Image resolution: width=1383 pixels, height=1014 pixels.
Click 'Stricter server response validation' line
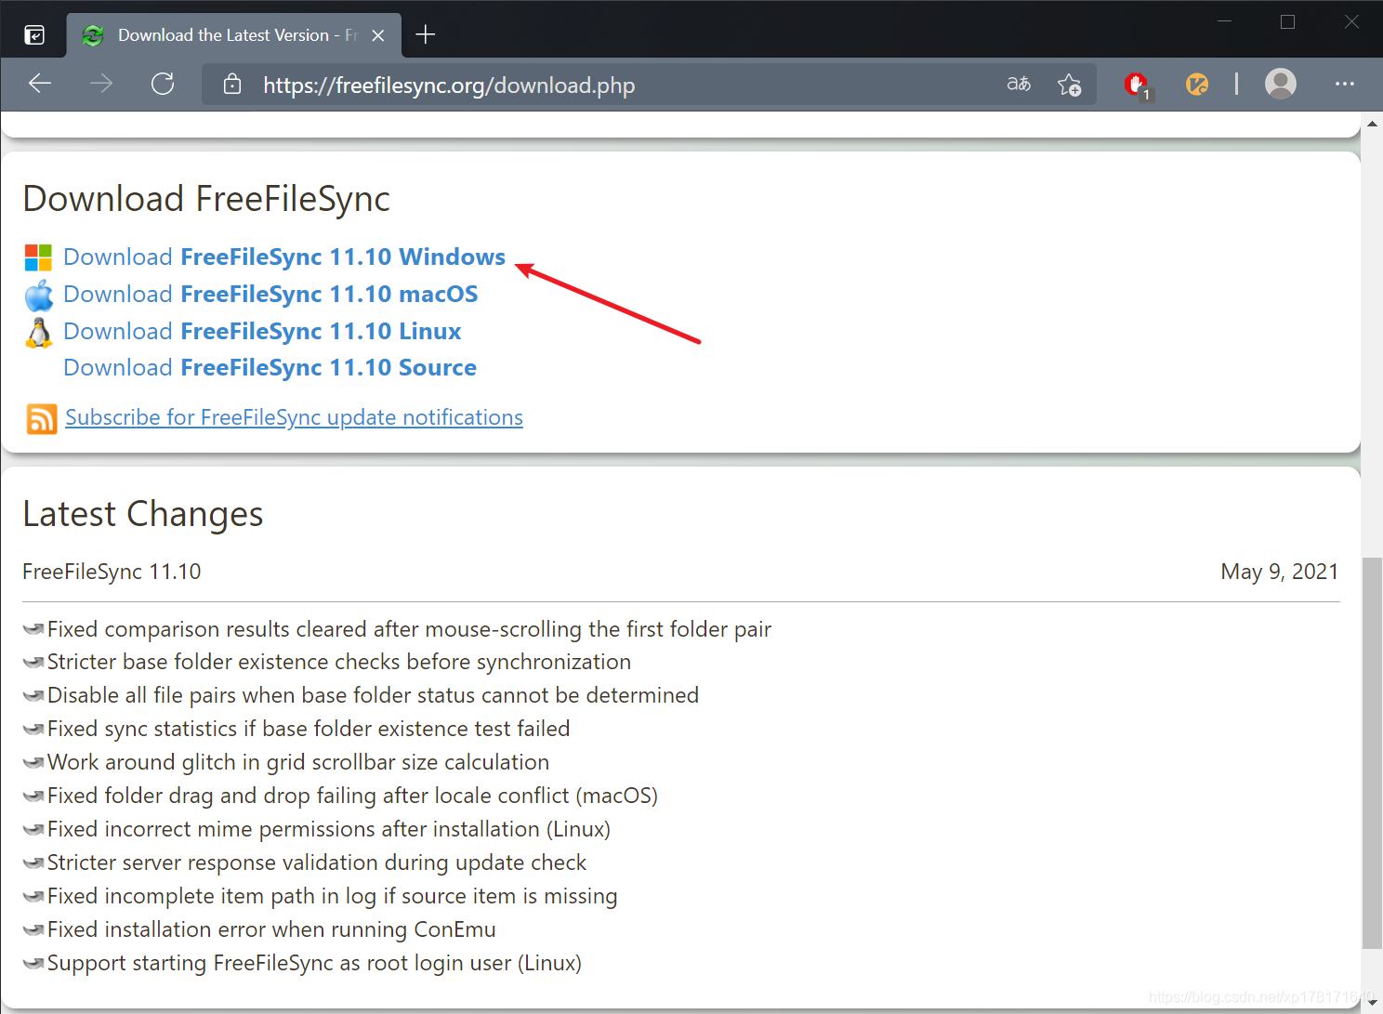tap(317, 863)
